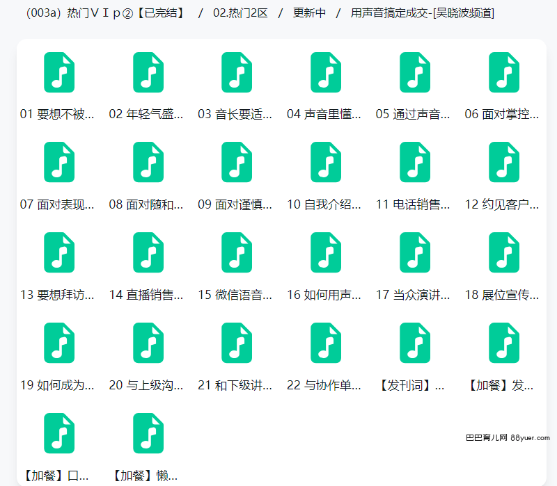The image size is (557, 486).
Task: Click the audio icon for 17 当众演讲
Action: pos(415,252)
